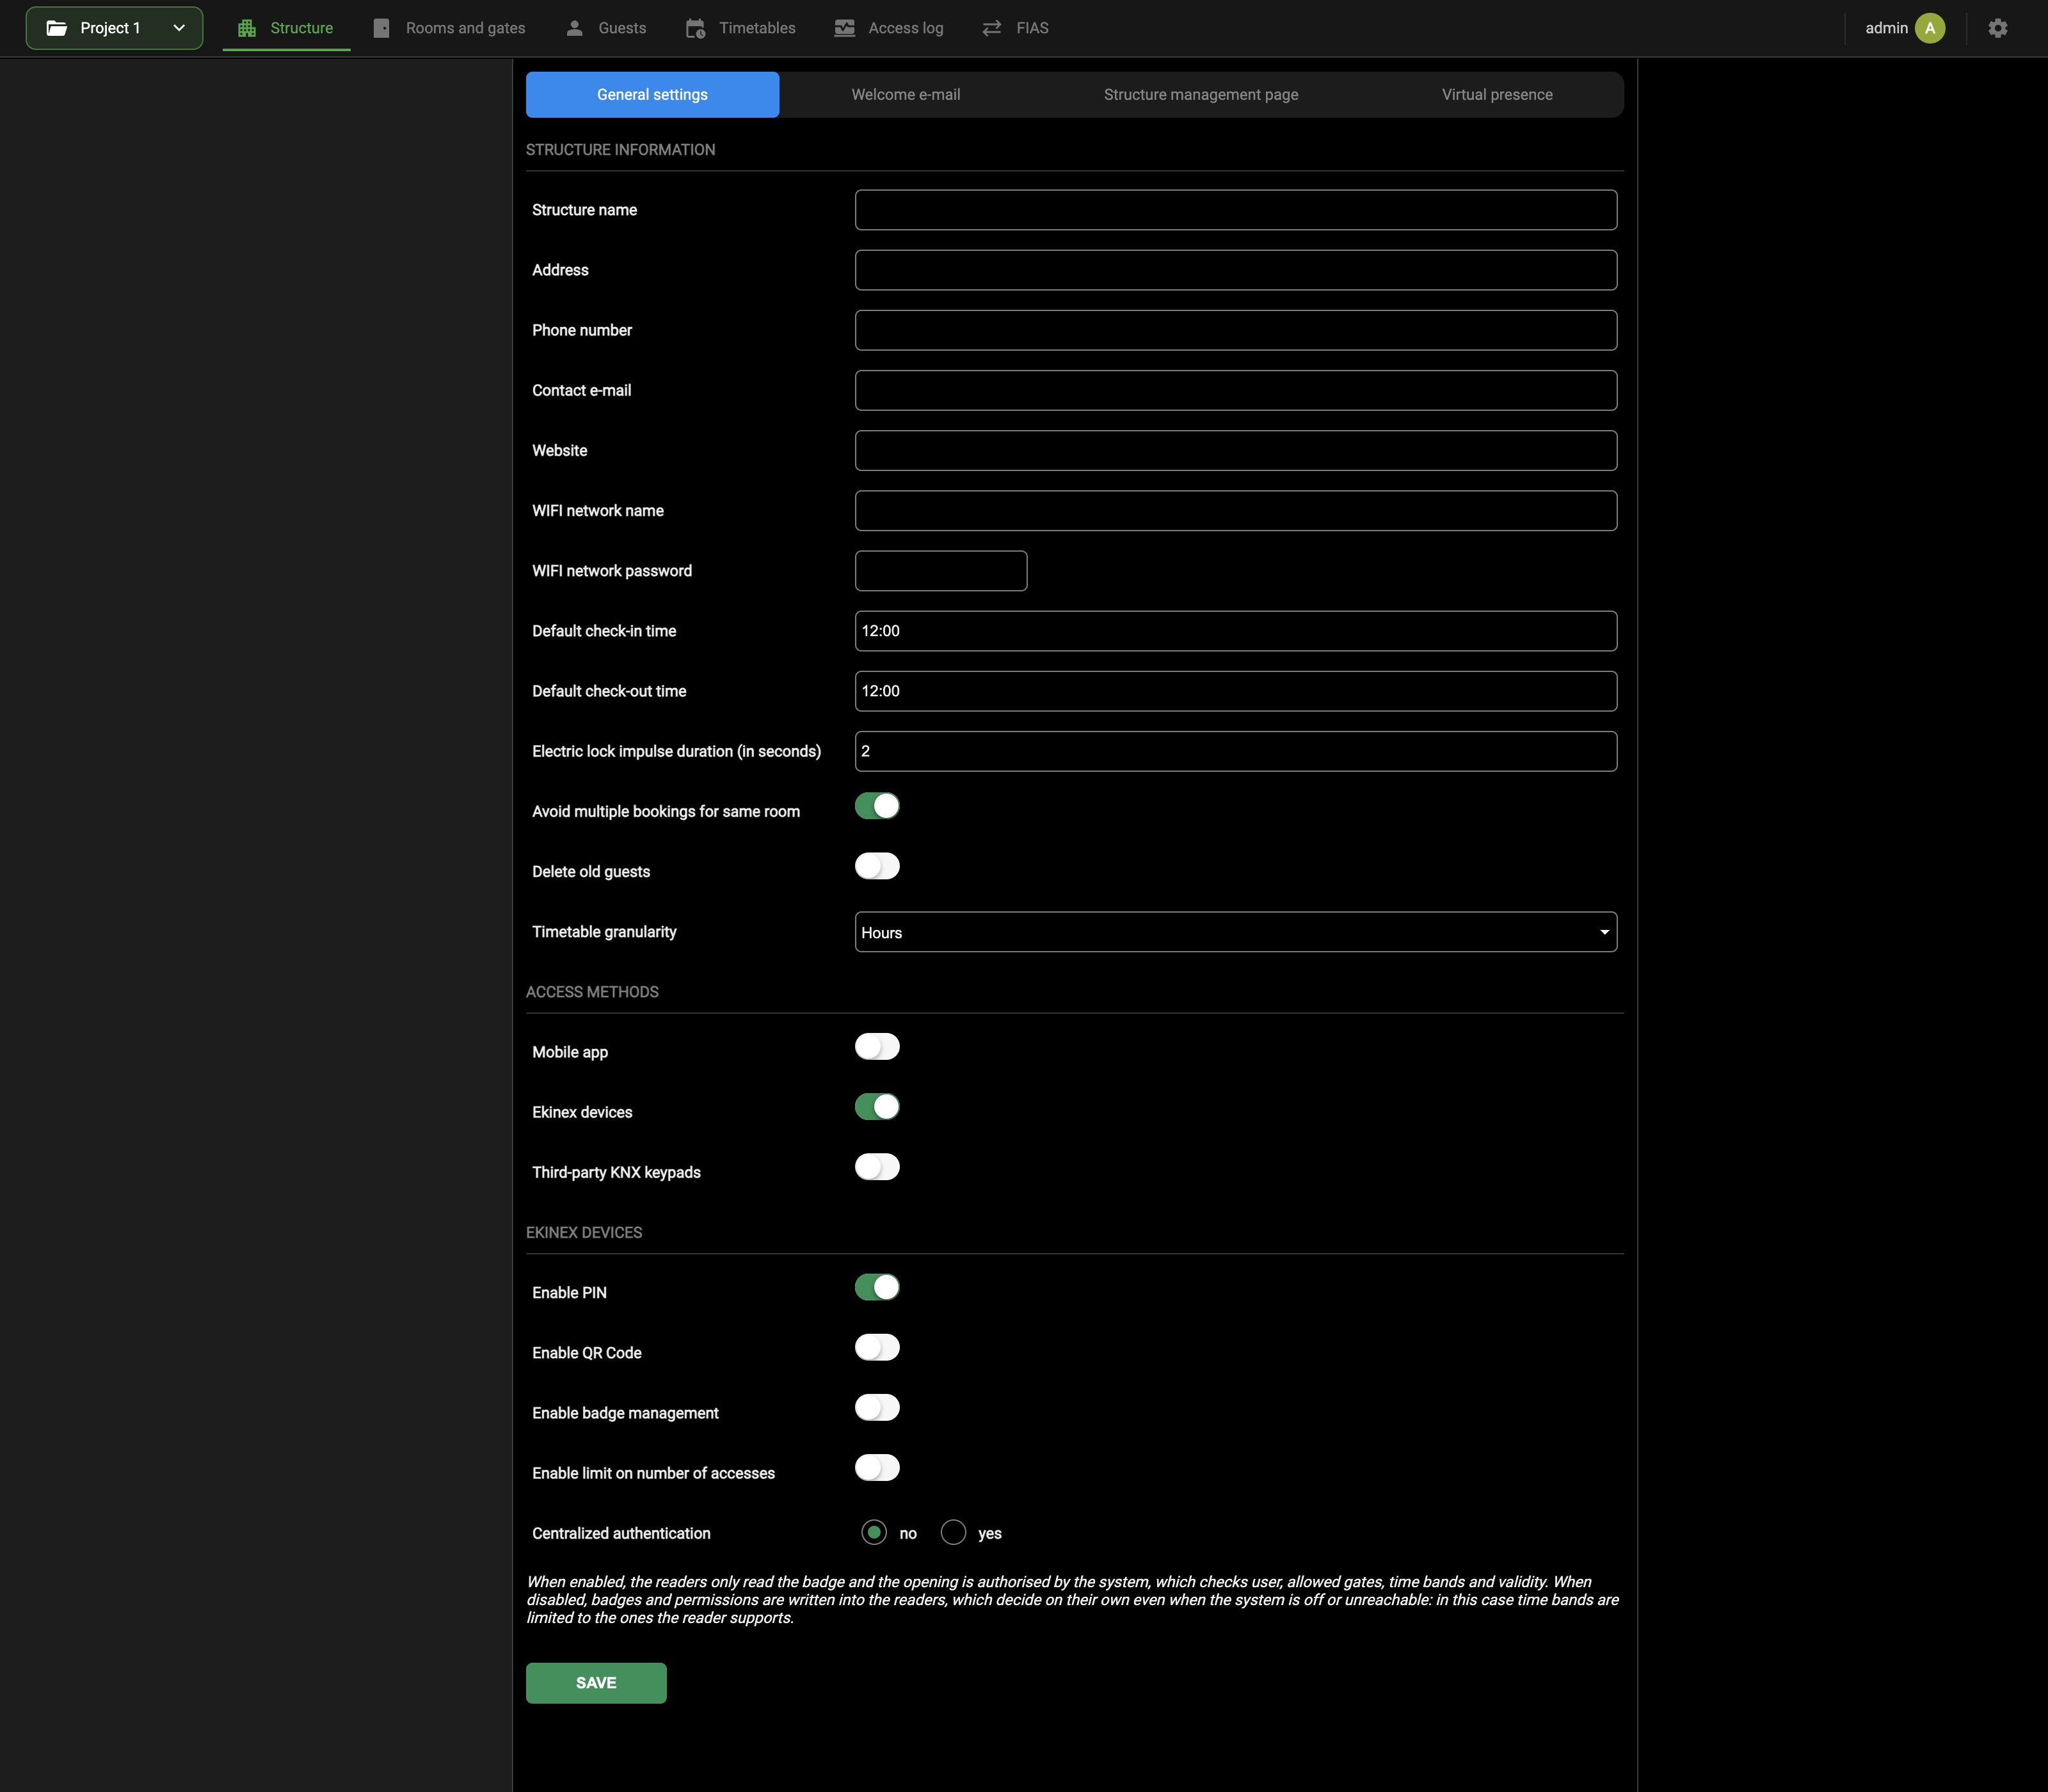Turn off the Ekinex devices toggle

[877, 1107]
